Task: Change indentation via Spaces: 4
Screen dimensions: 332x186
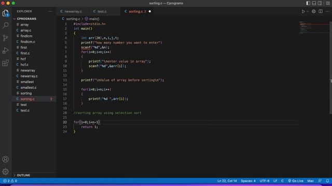Action: point(248,181)
